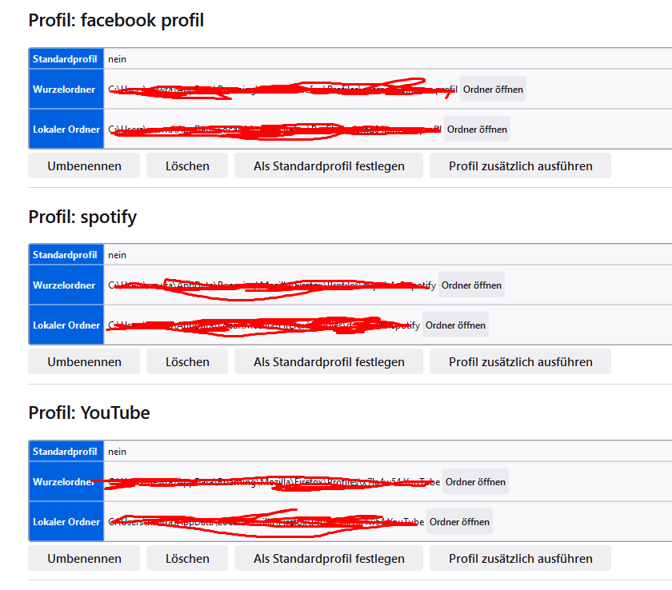Click Wurzelordner label in spotify table
Screen dimensions: 672x590
coord(64,285)
